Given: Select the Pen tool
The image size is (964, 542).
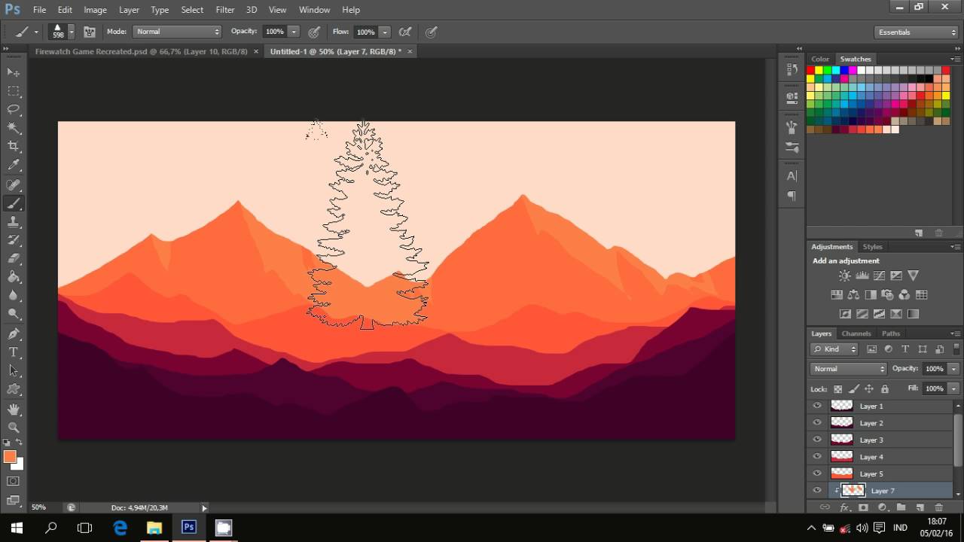Looking at the screenshot, I should tap(14, 333).
